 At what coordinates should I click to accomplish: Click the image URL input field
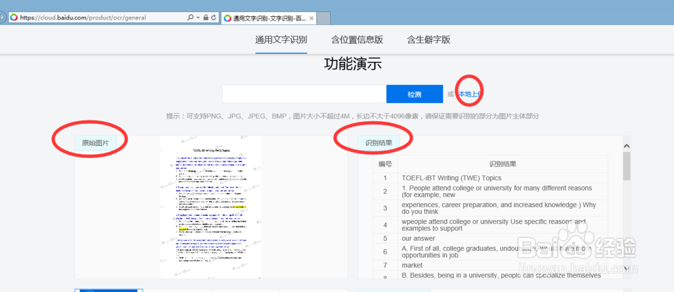coord(305,94)
